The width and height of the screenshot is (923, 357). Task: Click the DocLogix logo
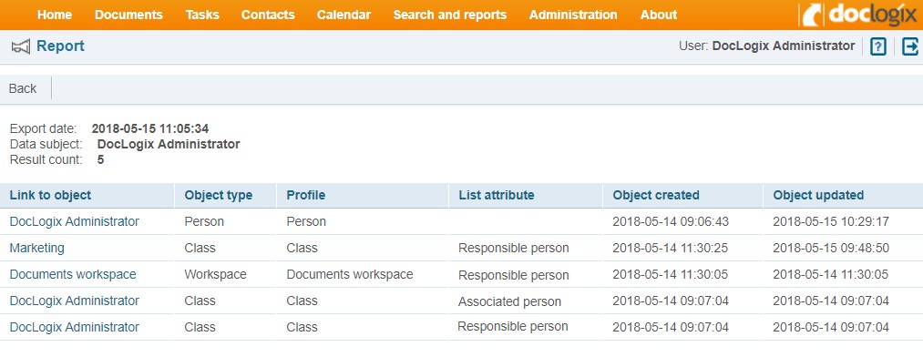coord(860,14)
